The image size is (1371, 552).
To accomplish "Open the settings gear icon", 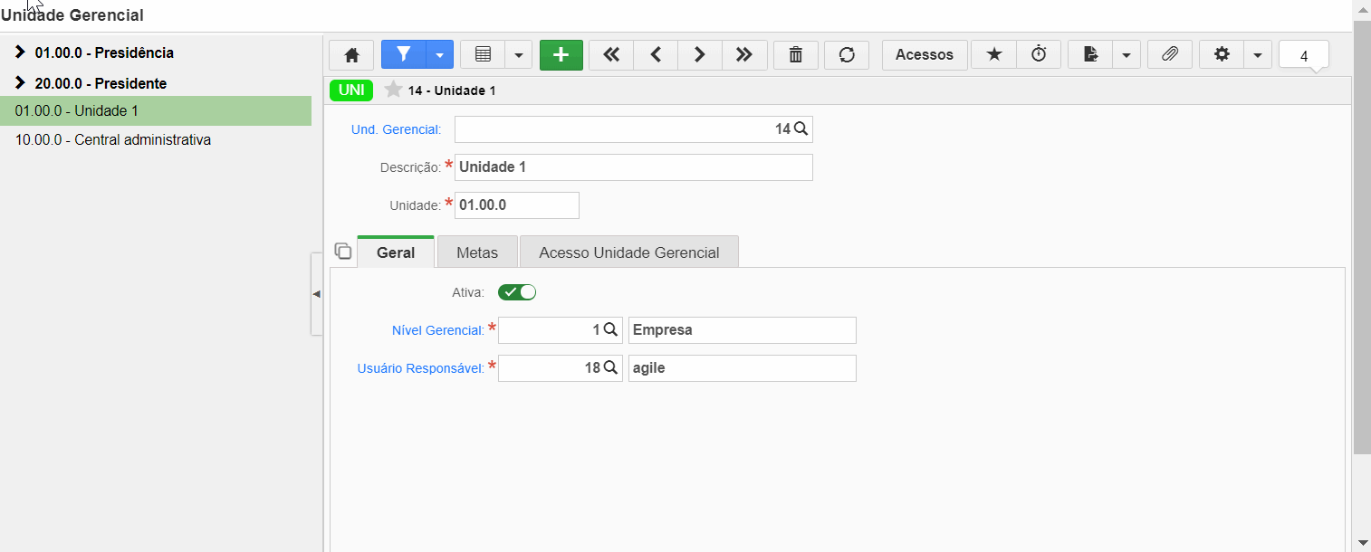I will pos(1222,55).
